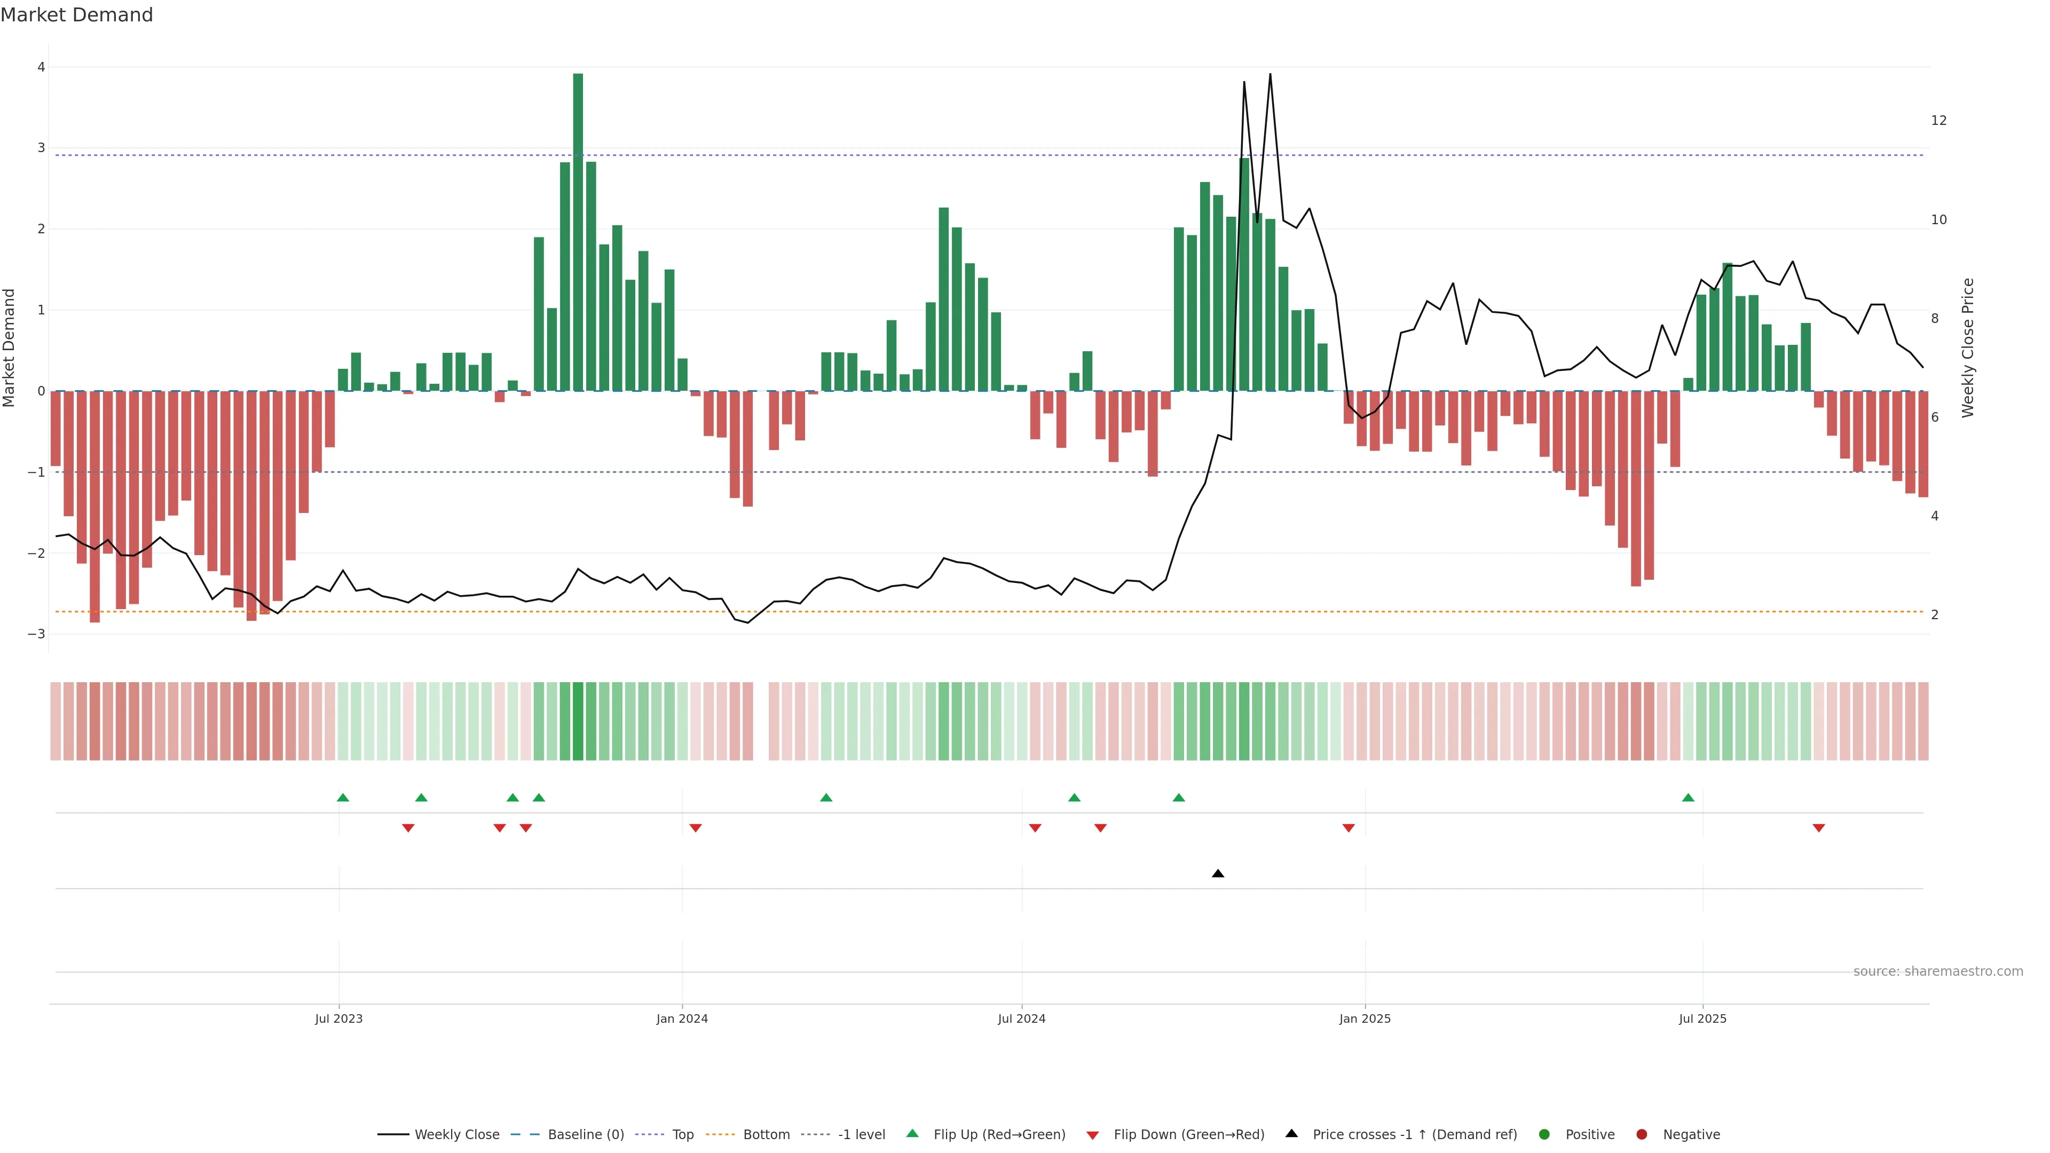Click the Flip Down red triangle legend icon
2050x1153 pixels.
(x=1093, y=1135)
